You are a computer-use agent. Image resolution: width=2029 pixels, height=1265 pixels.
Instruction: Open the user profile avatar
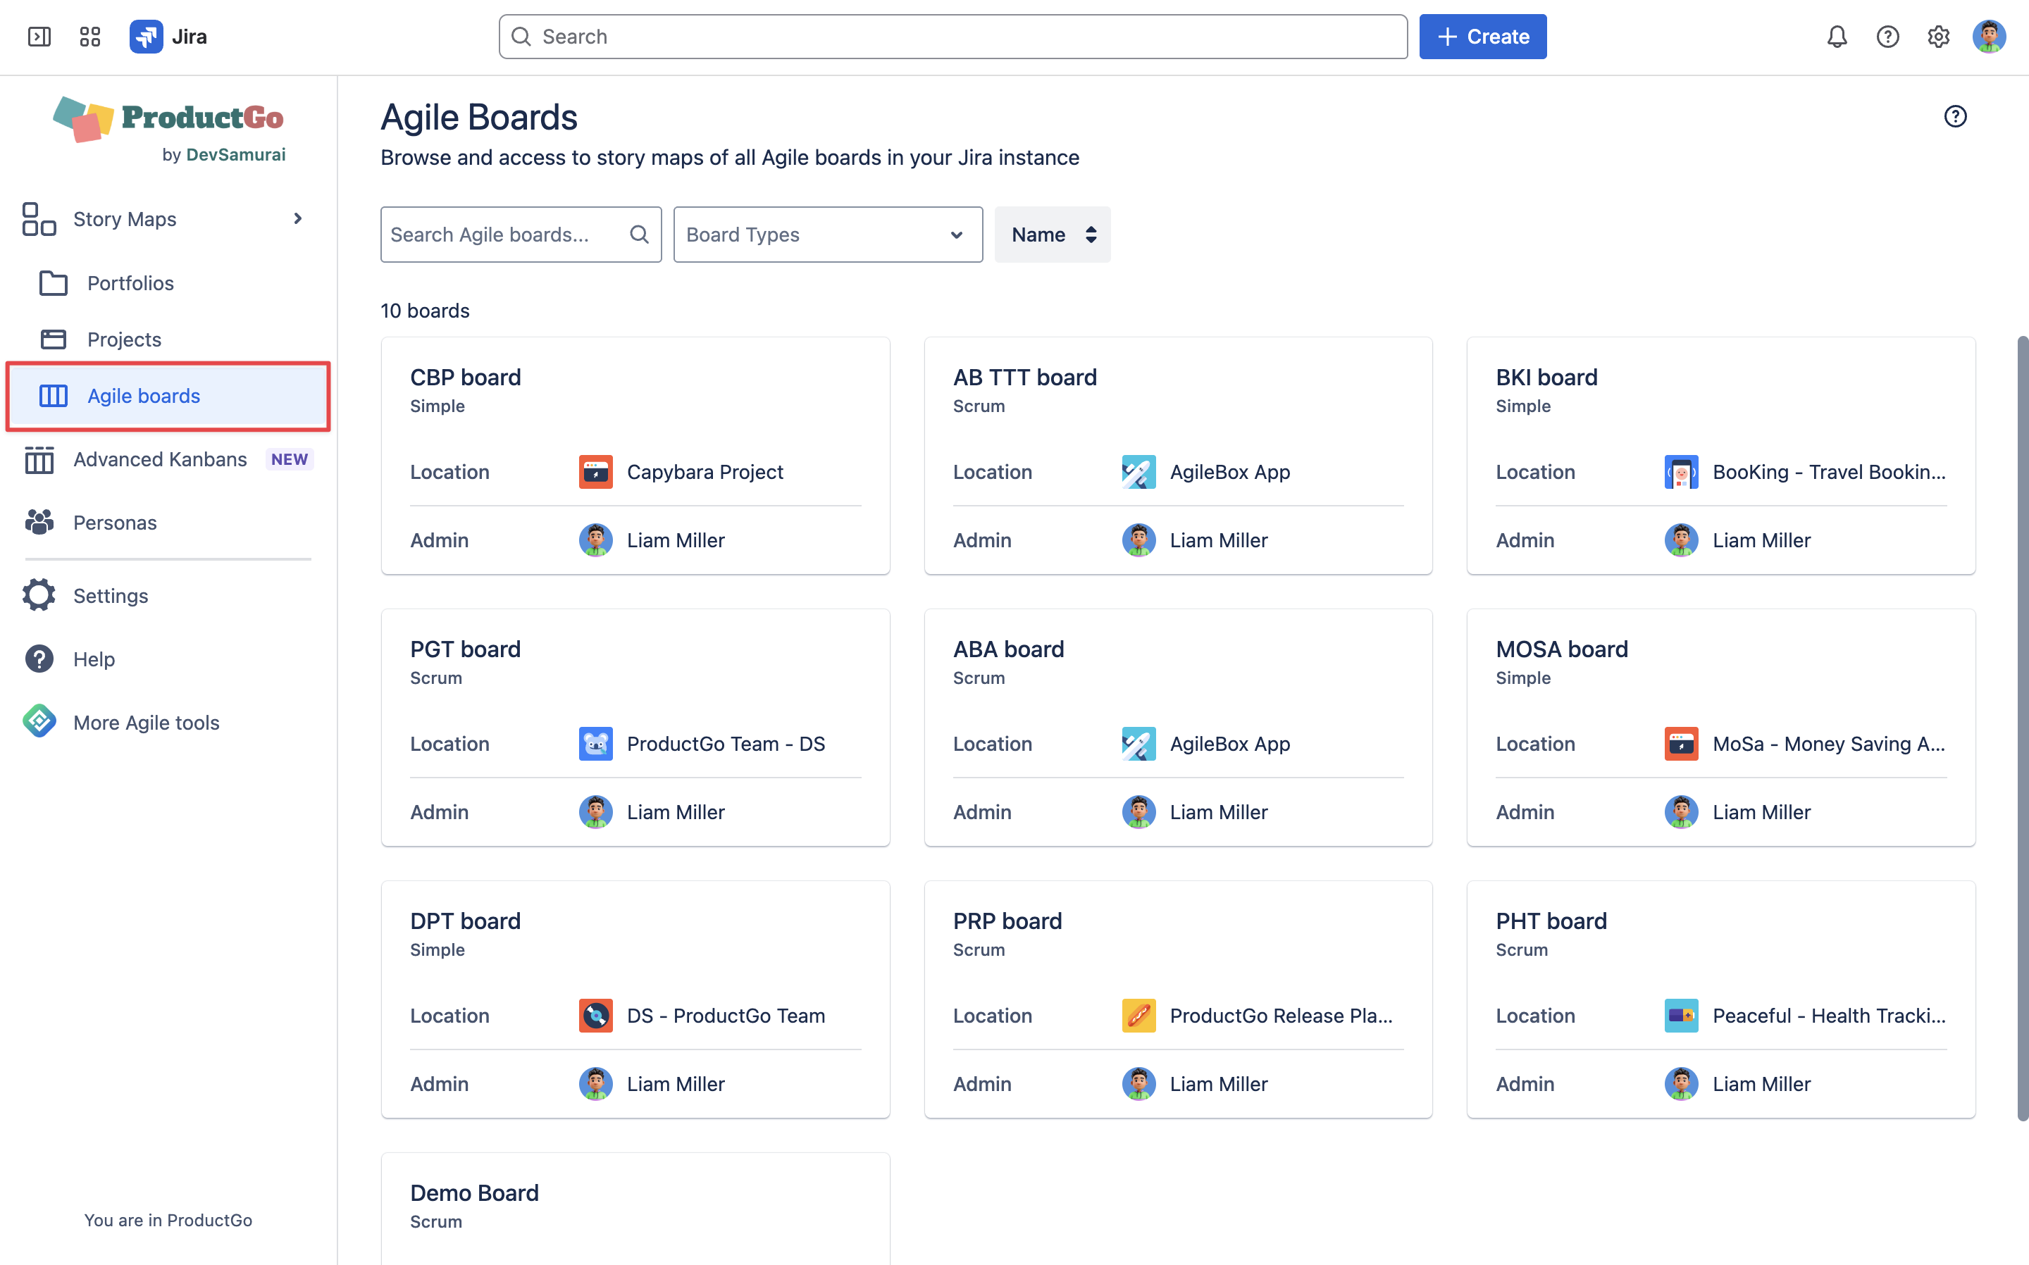click(x=1989, y=37)
